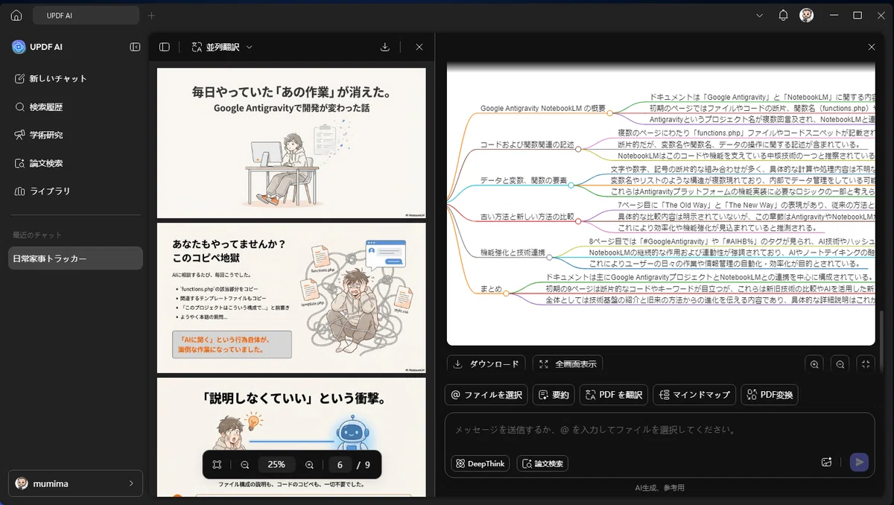Click the コードおよび関数関連の記述 node
Viewport: 894px width, 505px height.
(527, 144)
